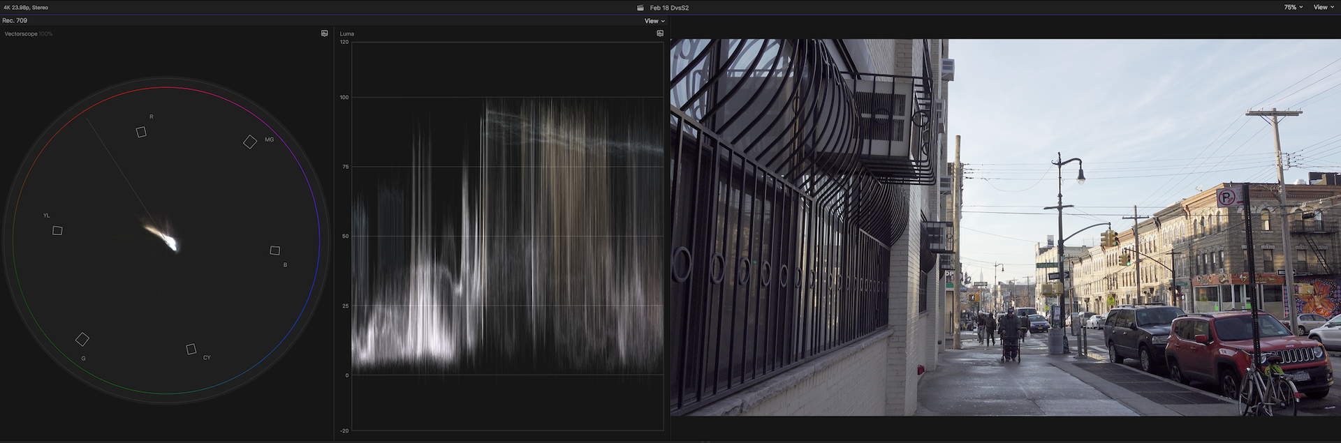Click the vectorscope's white trace center

tap(168, 241)
